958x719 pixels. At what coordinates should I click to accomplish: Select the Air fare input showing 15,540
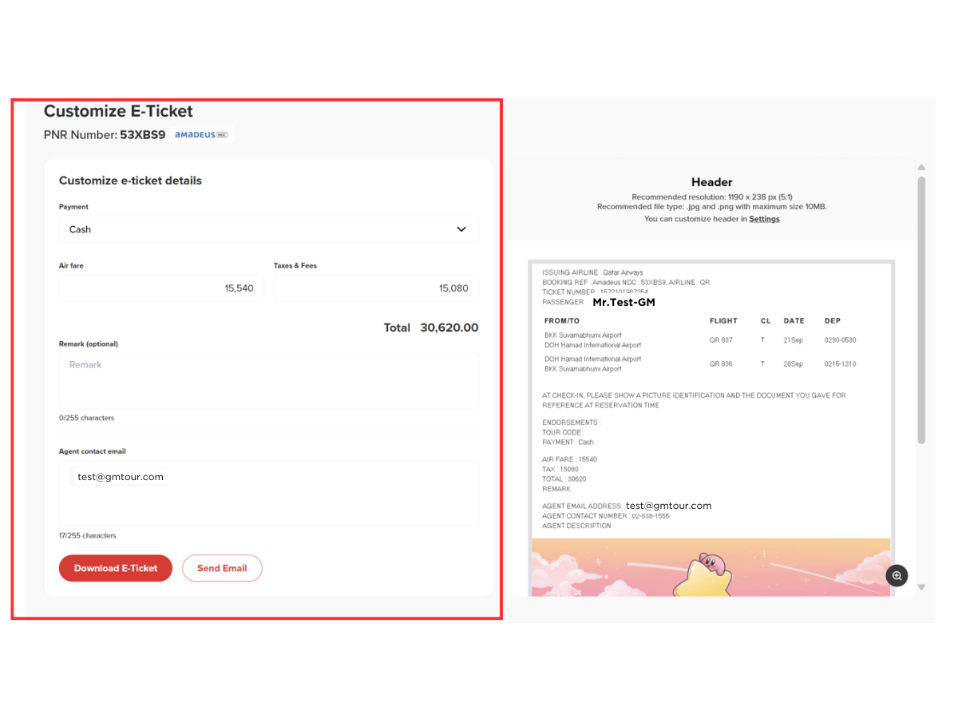coord(160,288)
